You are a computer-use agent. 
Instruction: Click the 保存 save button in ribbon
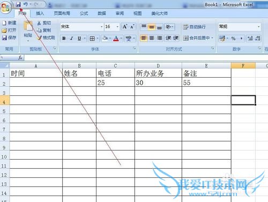(x=9, y=38)
